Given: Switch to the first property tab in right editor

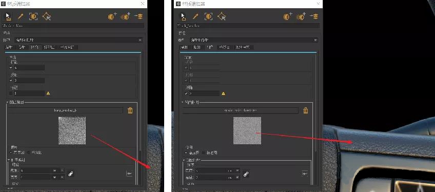Looking at the screenshot, I should [x=185, y=47].
